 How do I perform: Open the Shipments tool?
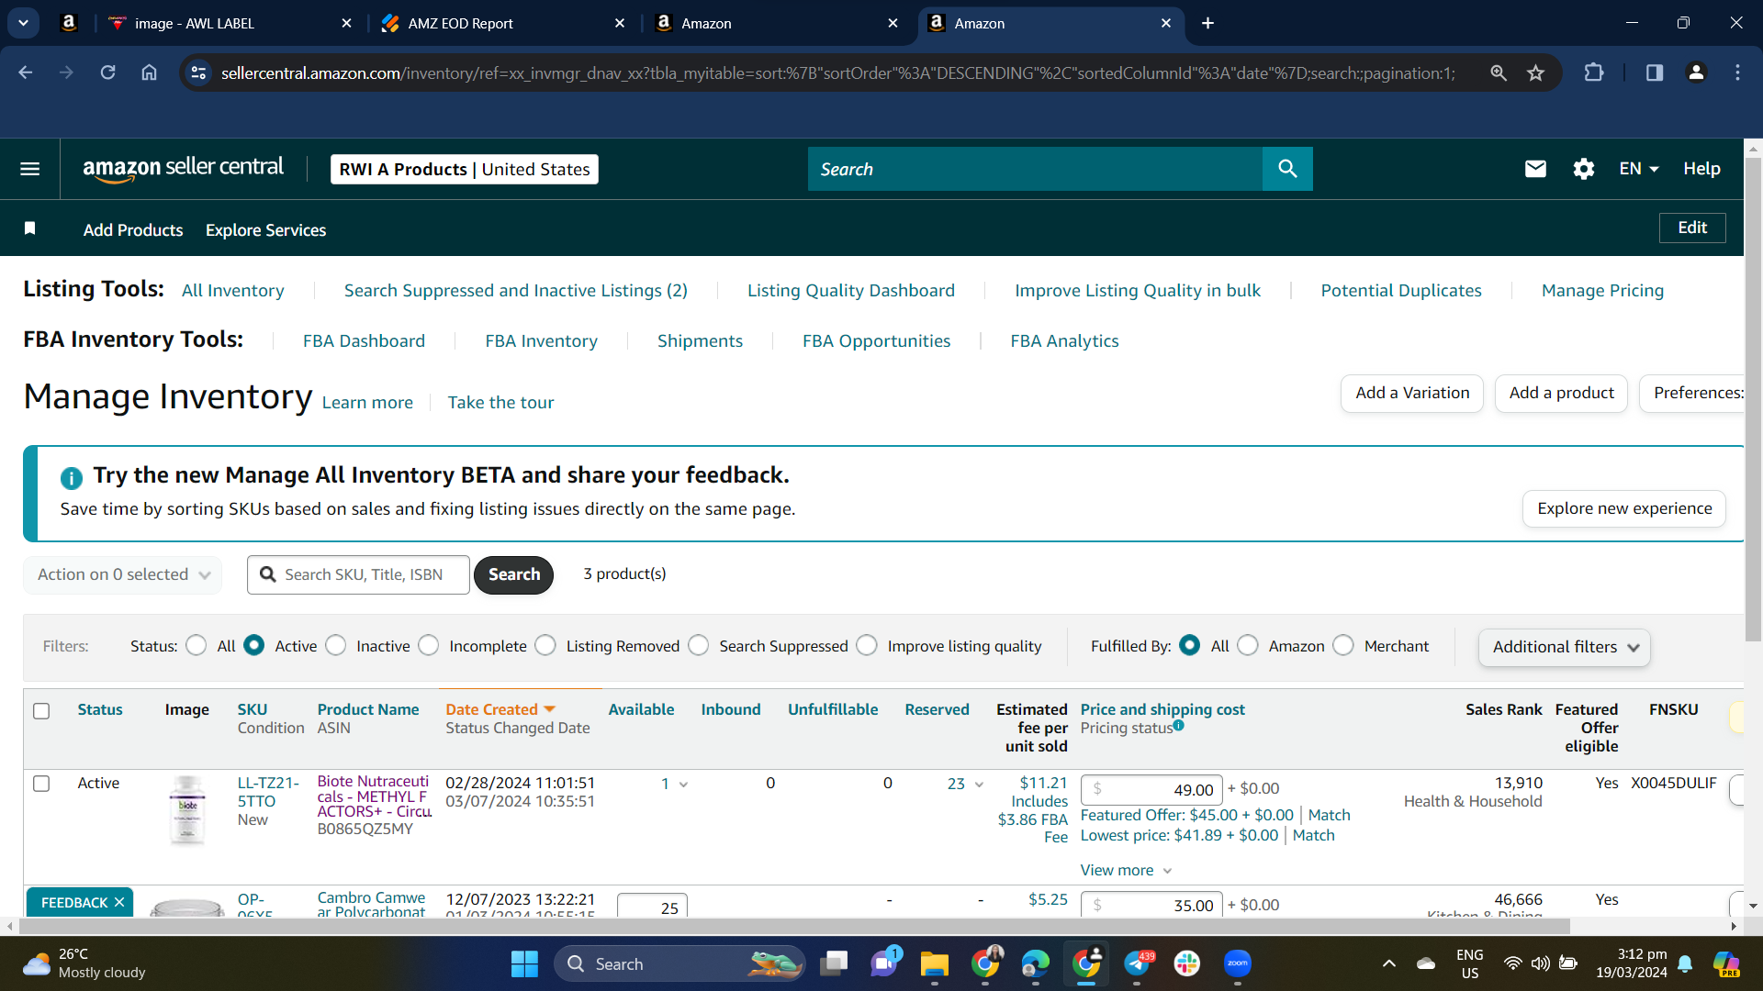tap(700, 341)
